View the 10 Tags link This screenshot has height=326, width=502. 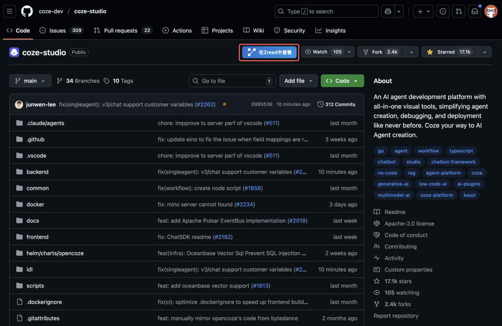click(x=119, y=81)
